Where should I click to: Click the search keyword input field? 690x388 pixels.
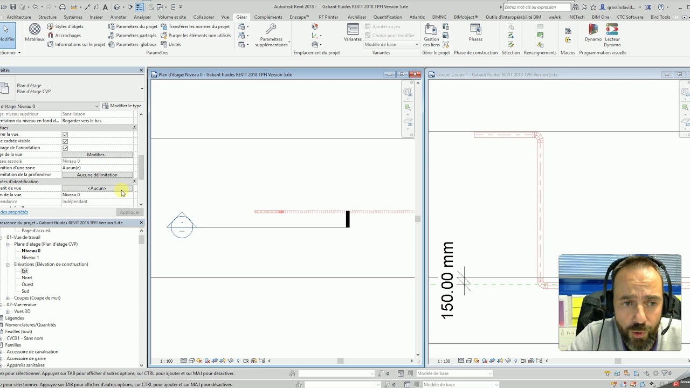pos(537,7)
